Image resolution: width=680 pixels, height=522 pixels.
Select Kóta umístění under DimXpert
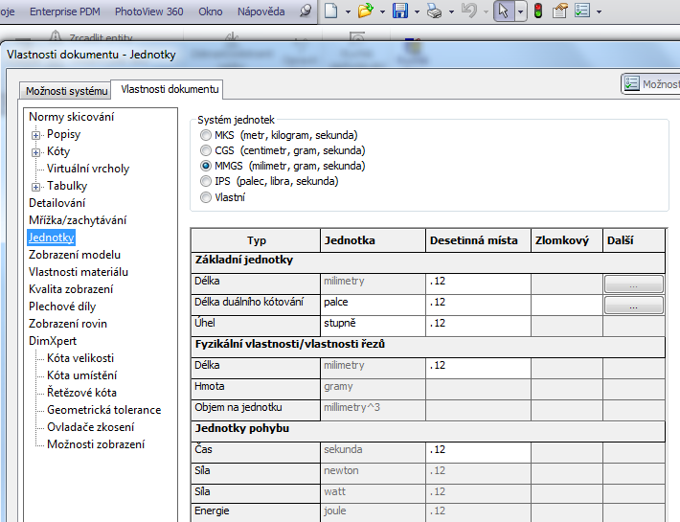tap(82, 375)
